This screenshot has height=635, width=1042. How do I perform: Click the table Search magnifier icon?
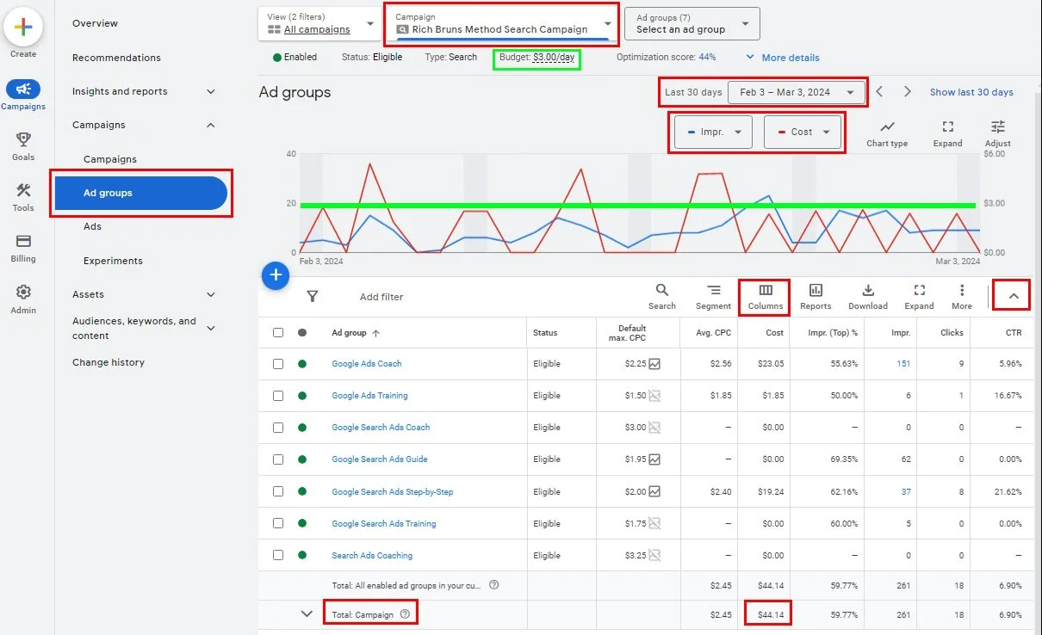661,291
